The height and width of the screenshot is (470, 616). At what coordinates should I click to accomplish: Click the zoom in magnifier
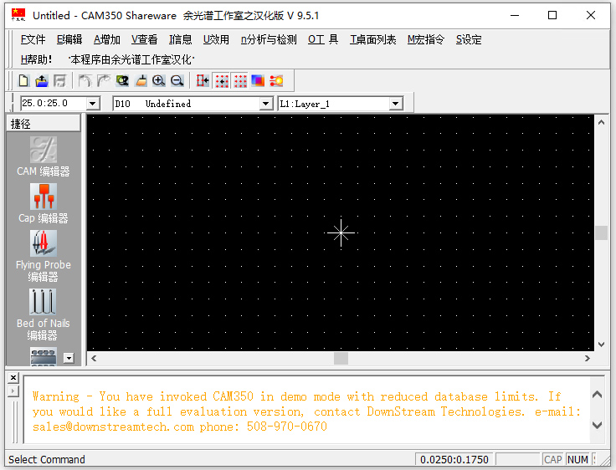click(x=159, y=81)
